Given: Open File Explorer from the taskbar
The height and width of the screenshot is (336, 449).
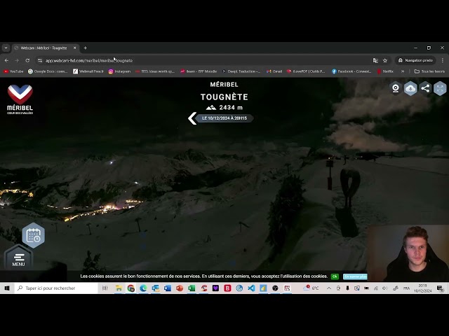Looking at the screenshot, I should [x=119, y=288].
